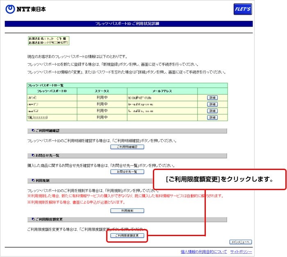Open 詳細 for the first passport ID row
Image resolution: width=287 pixels, height=257 pixels.
[x=212, y=98]
